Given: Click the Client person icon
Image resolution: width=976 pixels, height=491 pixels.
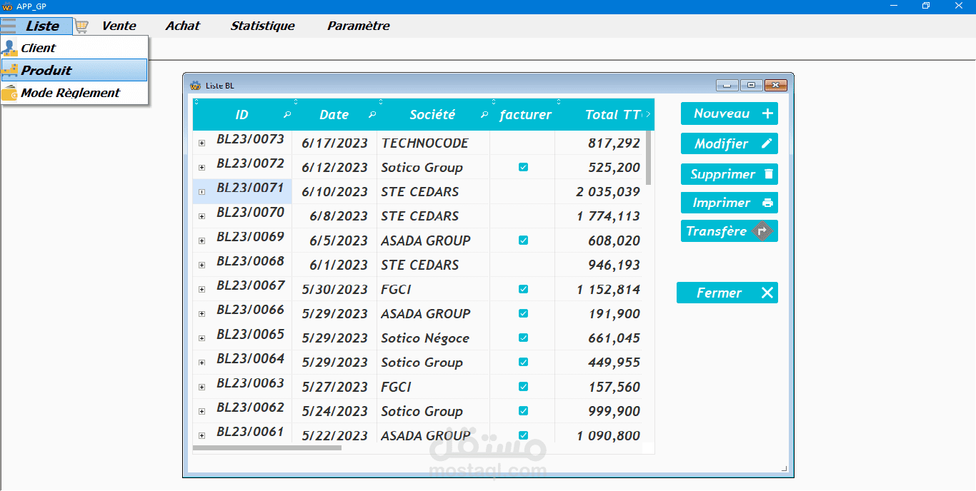Looking at the screenshot, I should (x=10, y=48).
